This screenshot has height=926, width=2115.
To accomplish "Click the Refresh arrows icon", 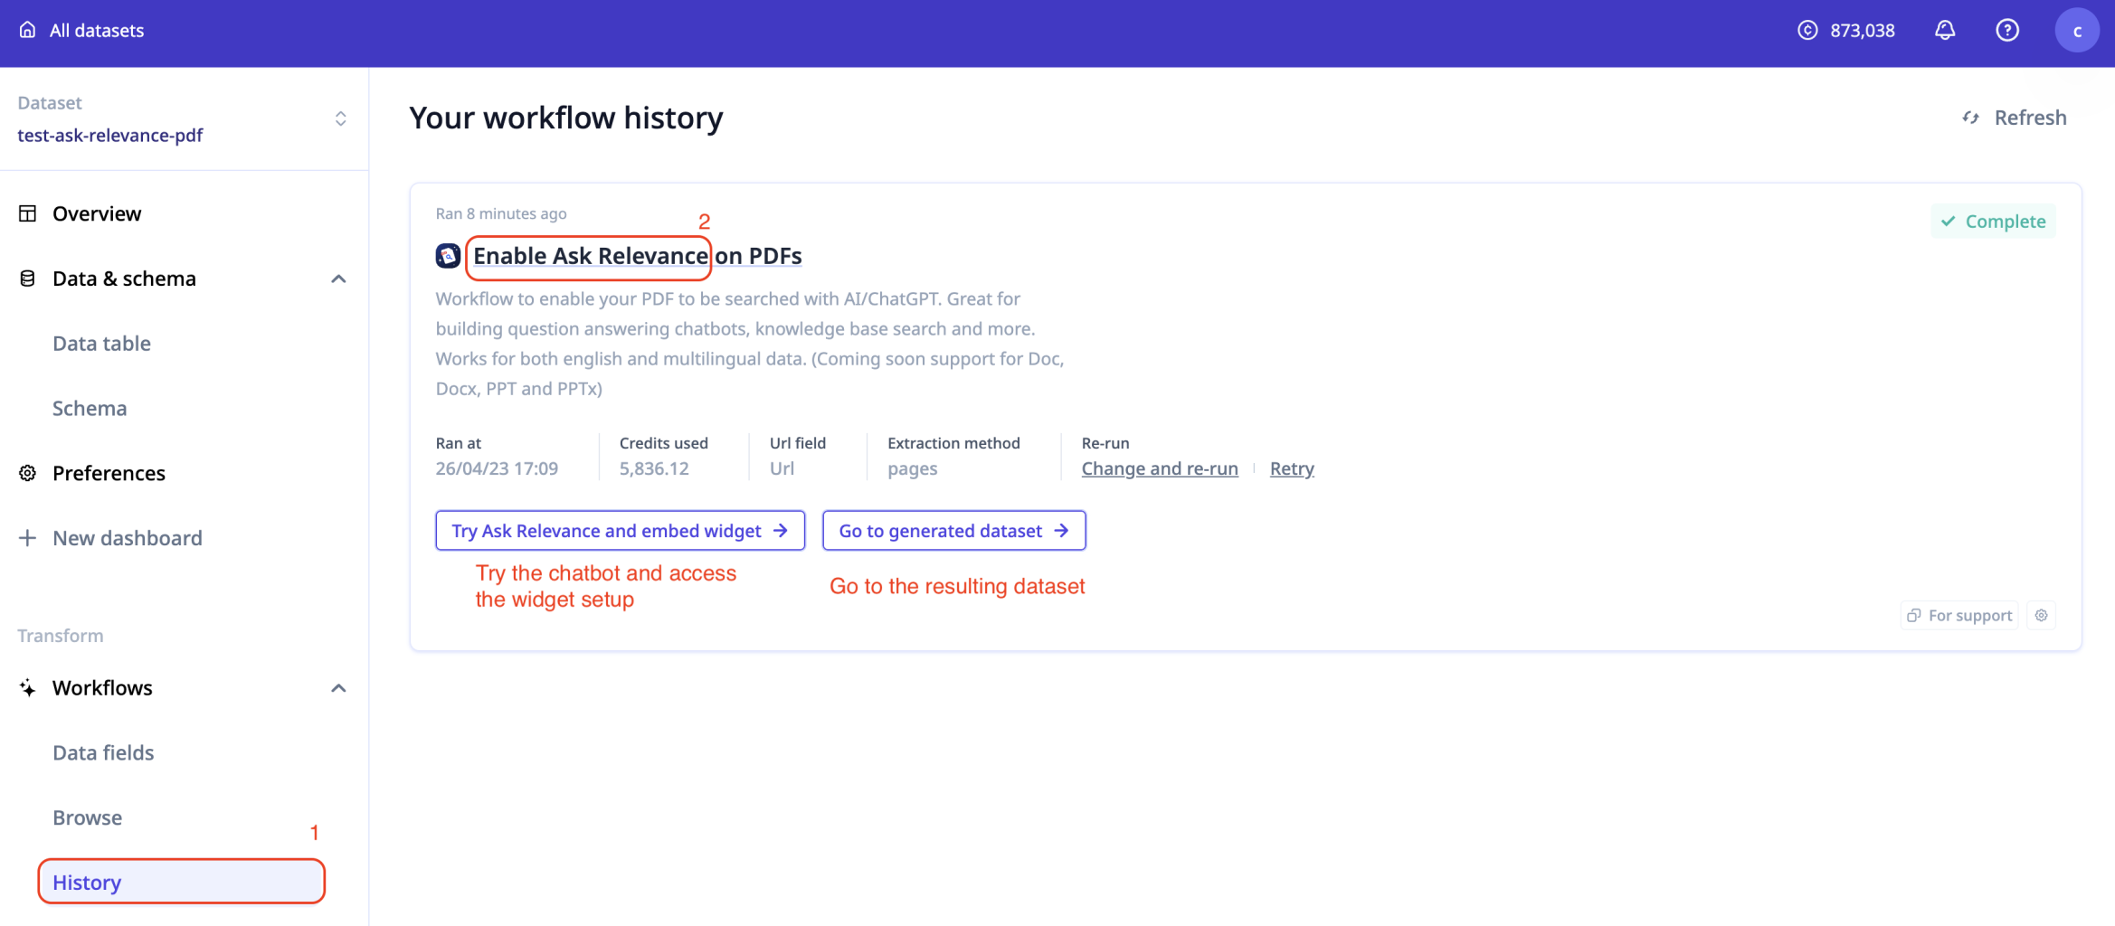I will pos(1970,118).
